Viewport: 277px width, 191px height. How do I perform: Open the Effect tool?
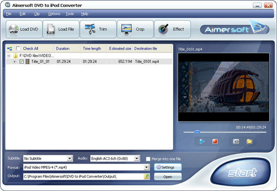(x=172, y=29)
